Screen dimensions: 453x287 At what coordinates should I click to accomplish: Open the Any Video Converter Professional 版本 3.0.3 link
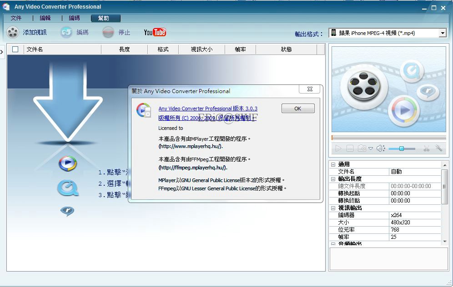(x=208, y=109)
